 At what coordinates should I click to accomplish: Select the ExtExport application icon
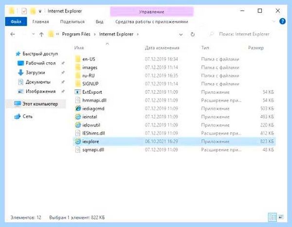78,92
